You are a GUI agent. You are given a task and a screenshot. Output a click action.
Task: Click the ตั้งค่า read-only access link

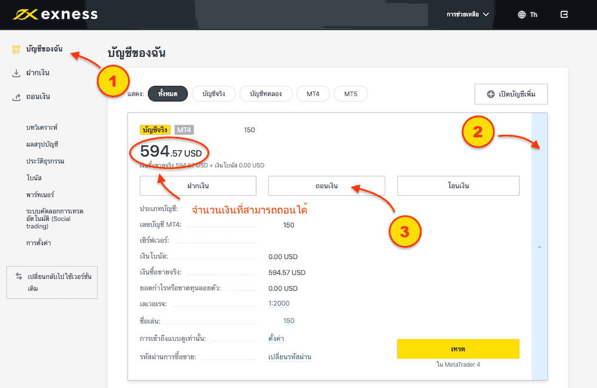coord(276,338)
